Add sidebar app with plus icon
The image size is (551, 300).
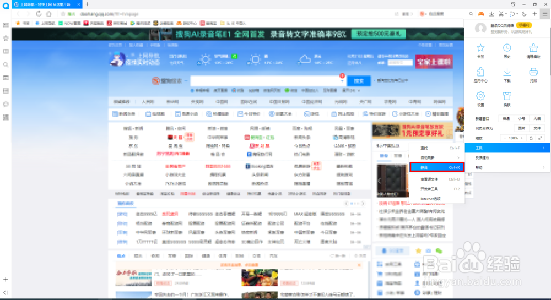pos(6,279)
